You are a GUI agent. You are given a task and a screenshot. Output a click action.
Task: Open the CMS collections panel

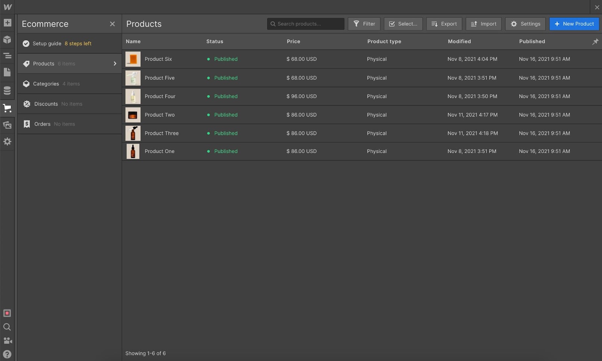point(7,91)
